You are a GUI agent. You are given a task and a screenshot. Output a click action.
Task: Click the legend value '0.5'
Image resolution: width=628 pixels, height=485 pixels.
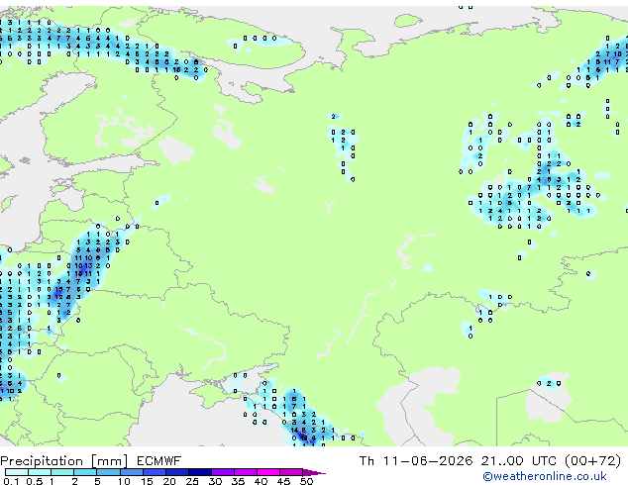(x=35, y=481)
